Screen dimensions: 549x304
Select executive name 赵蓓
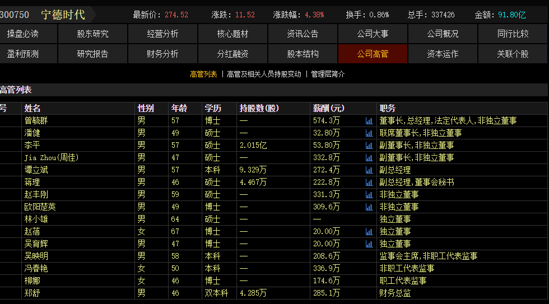click(x=32, y=232)
